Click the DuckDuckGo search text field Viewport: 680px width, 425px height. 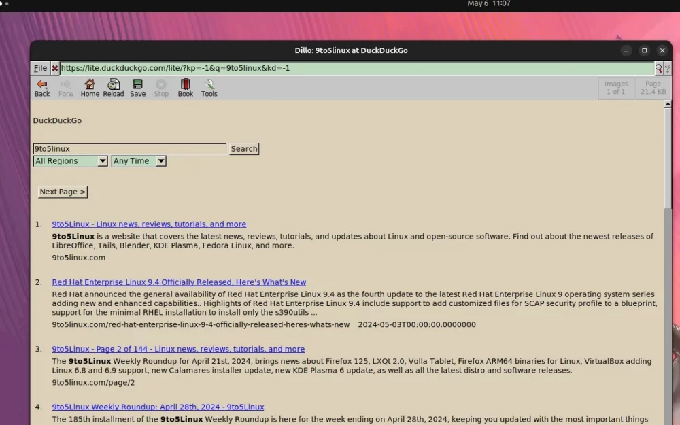click(x=129, y=149)
